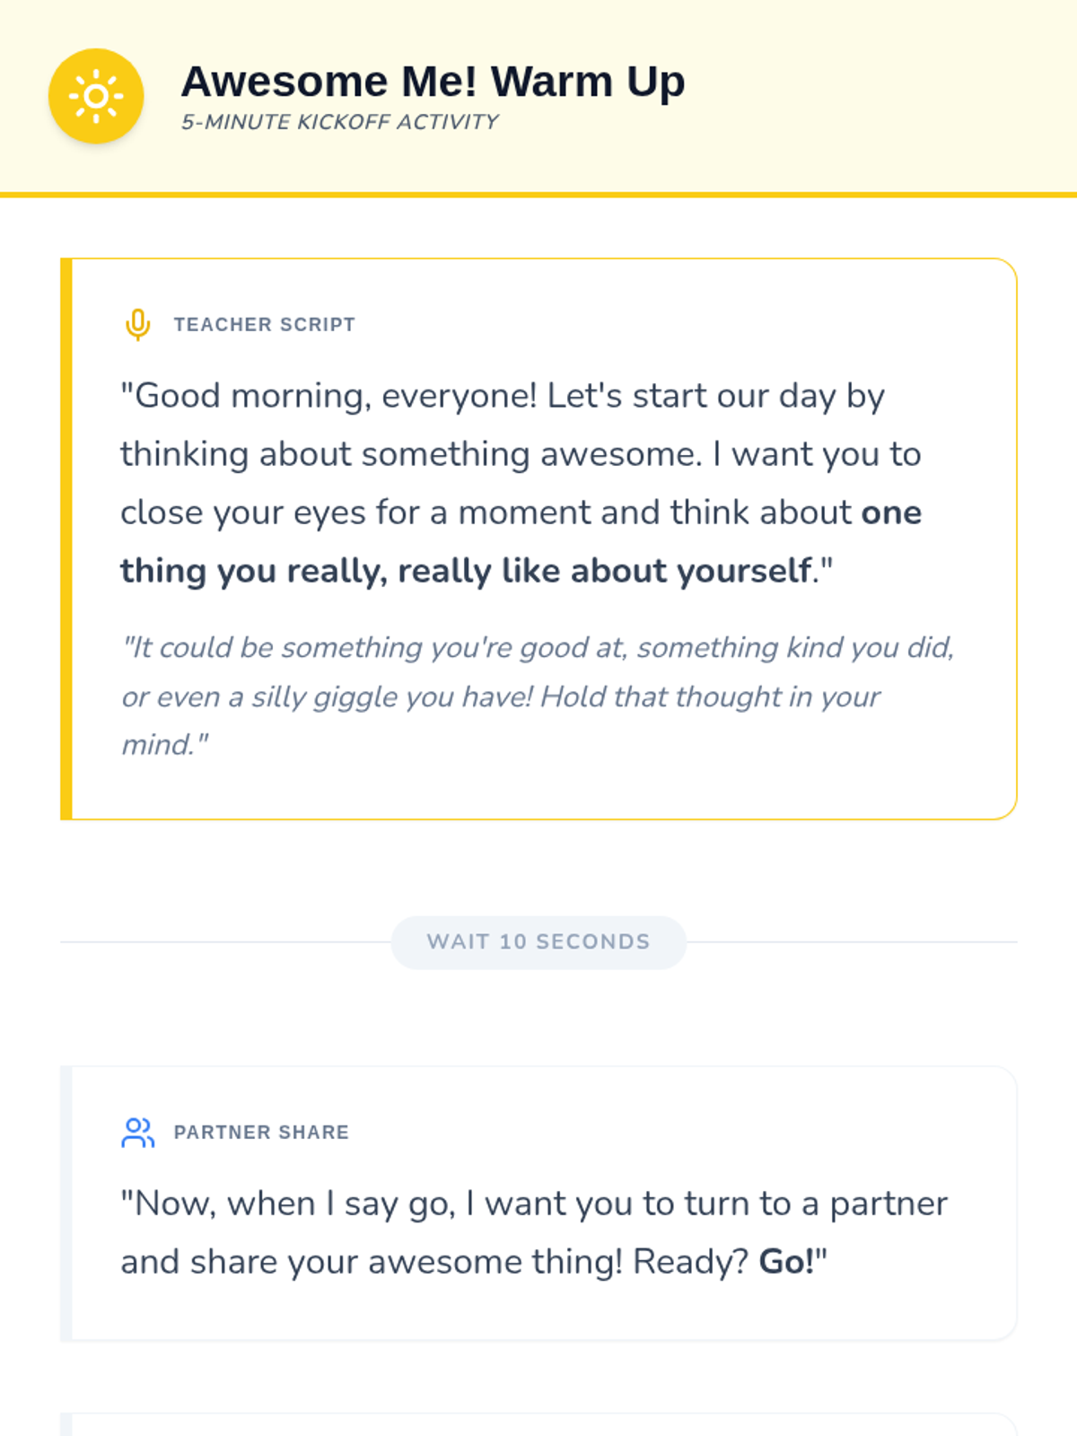Click the horizontal line right of Wait pill
The image size is (1077, 1436).
coord(853,942)
